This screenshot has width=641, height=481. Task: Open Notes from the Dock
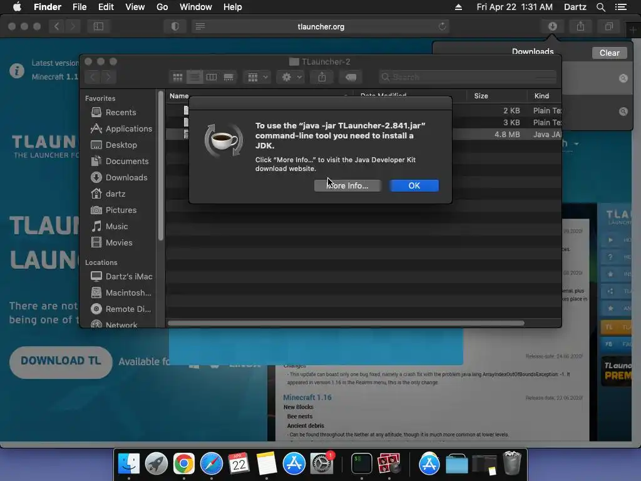267,464
